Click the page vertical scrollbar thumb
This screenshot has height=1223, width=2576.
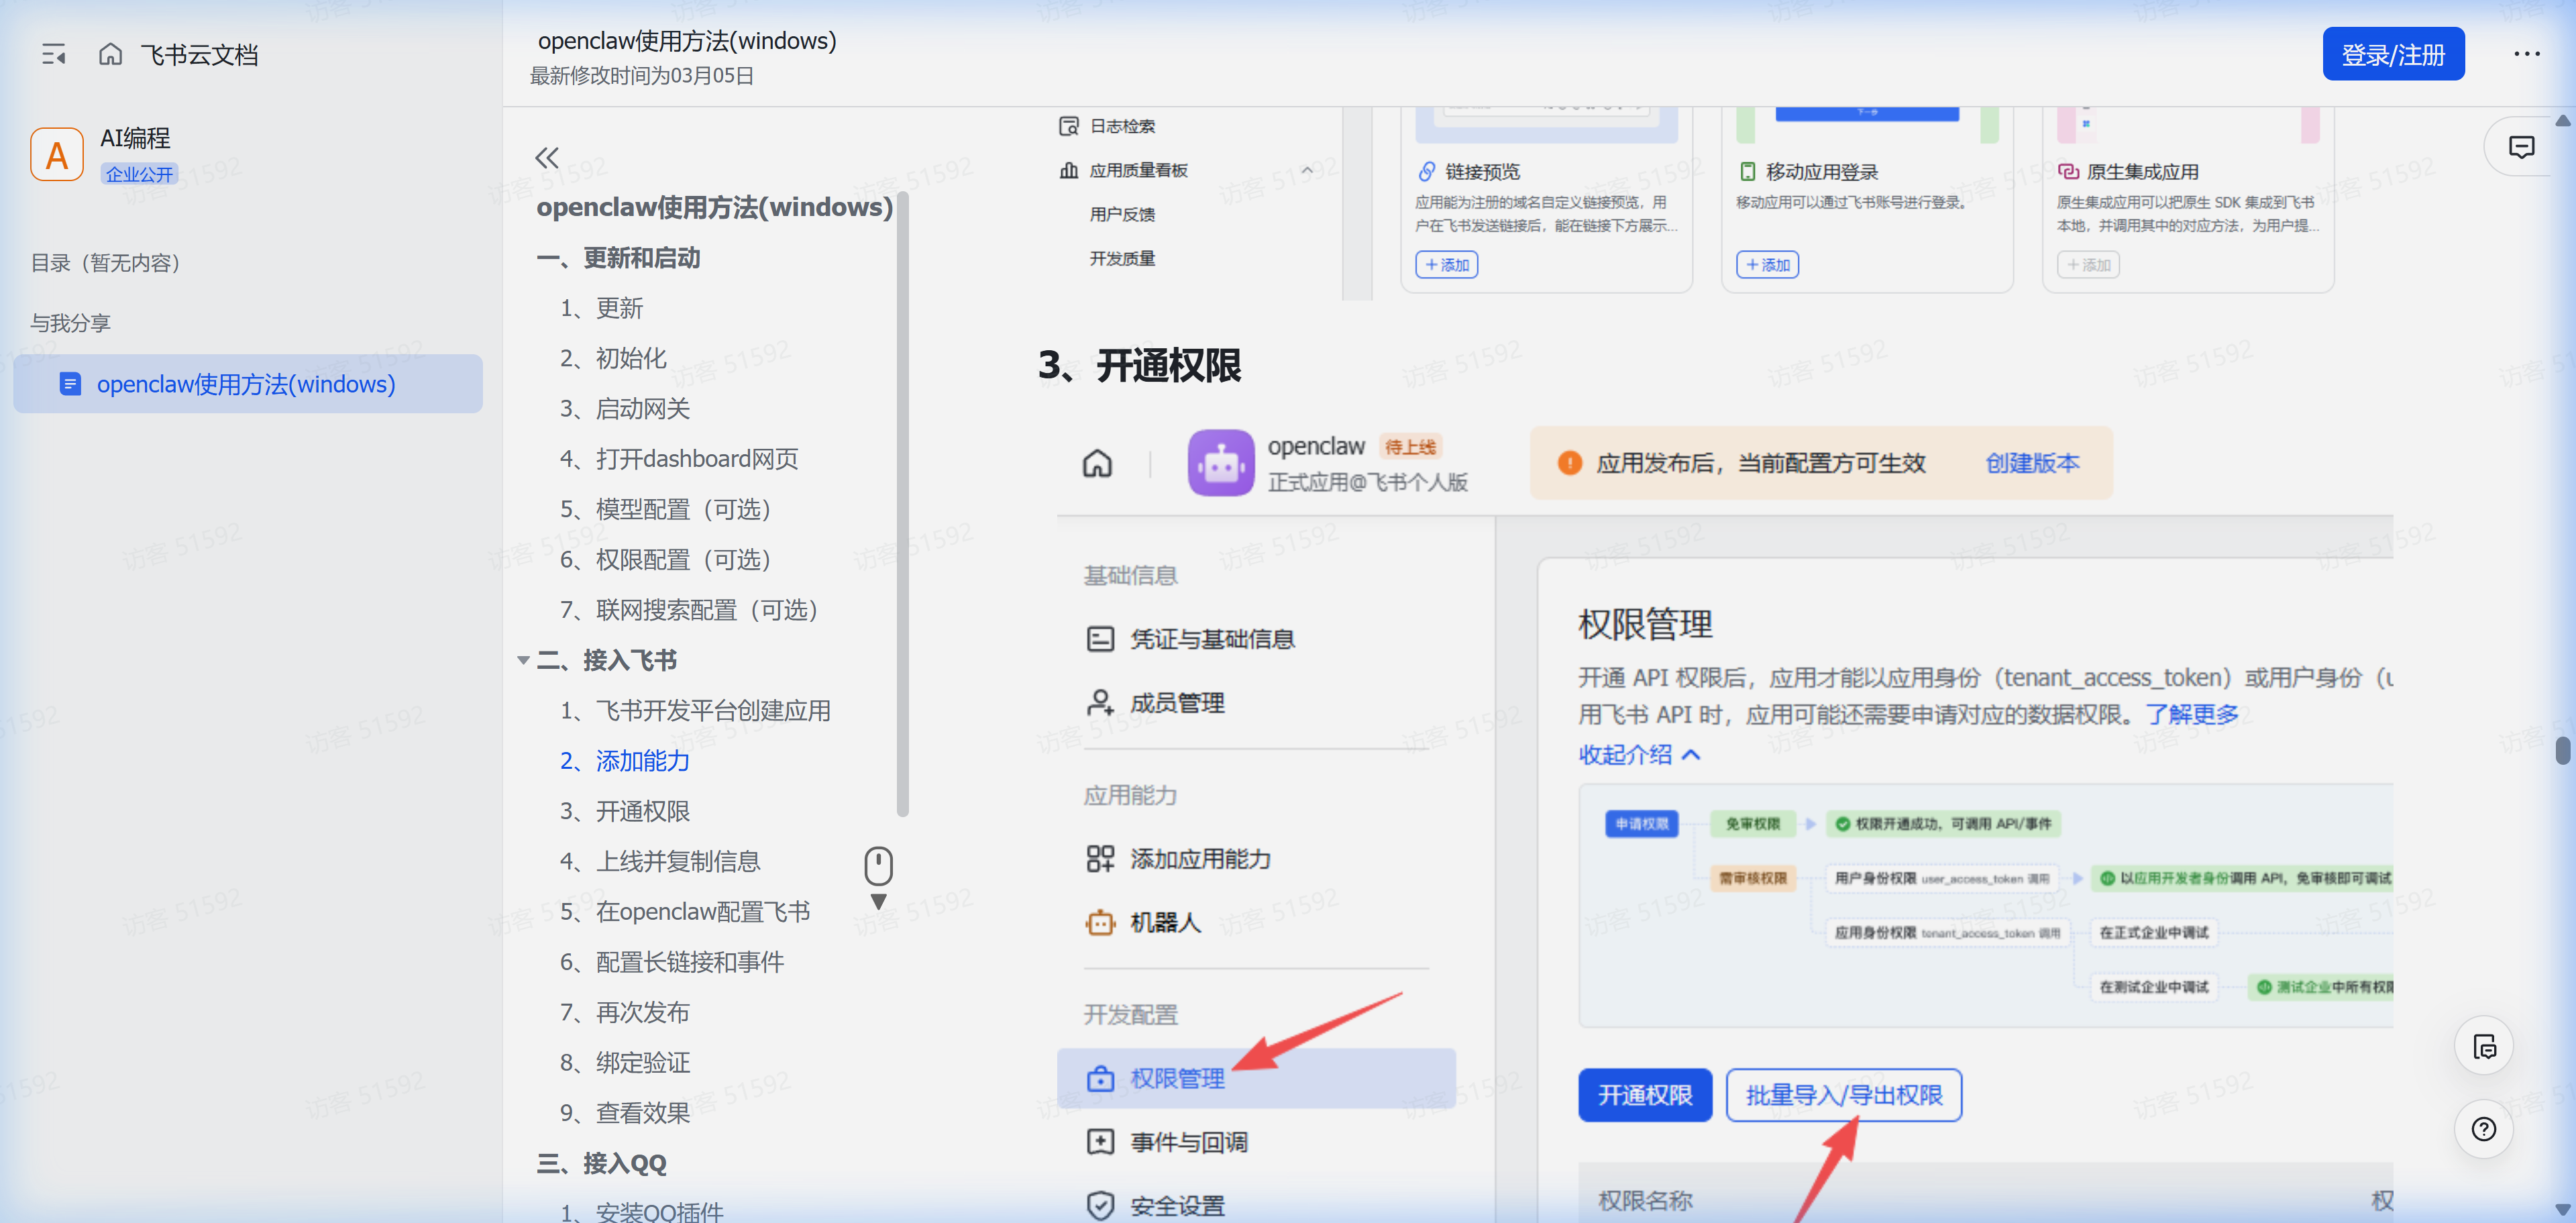point(2562,750)
